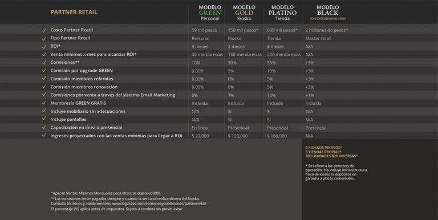Click the 2 millones de pesos price cell

(x=327, y=30)
